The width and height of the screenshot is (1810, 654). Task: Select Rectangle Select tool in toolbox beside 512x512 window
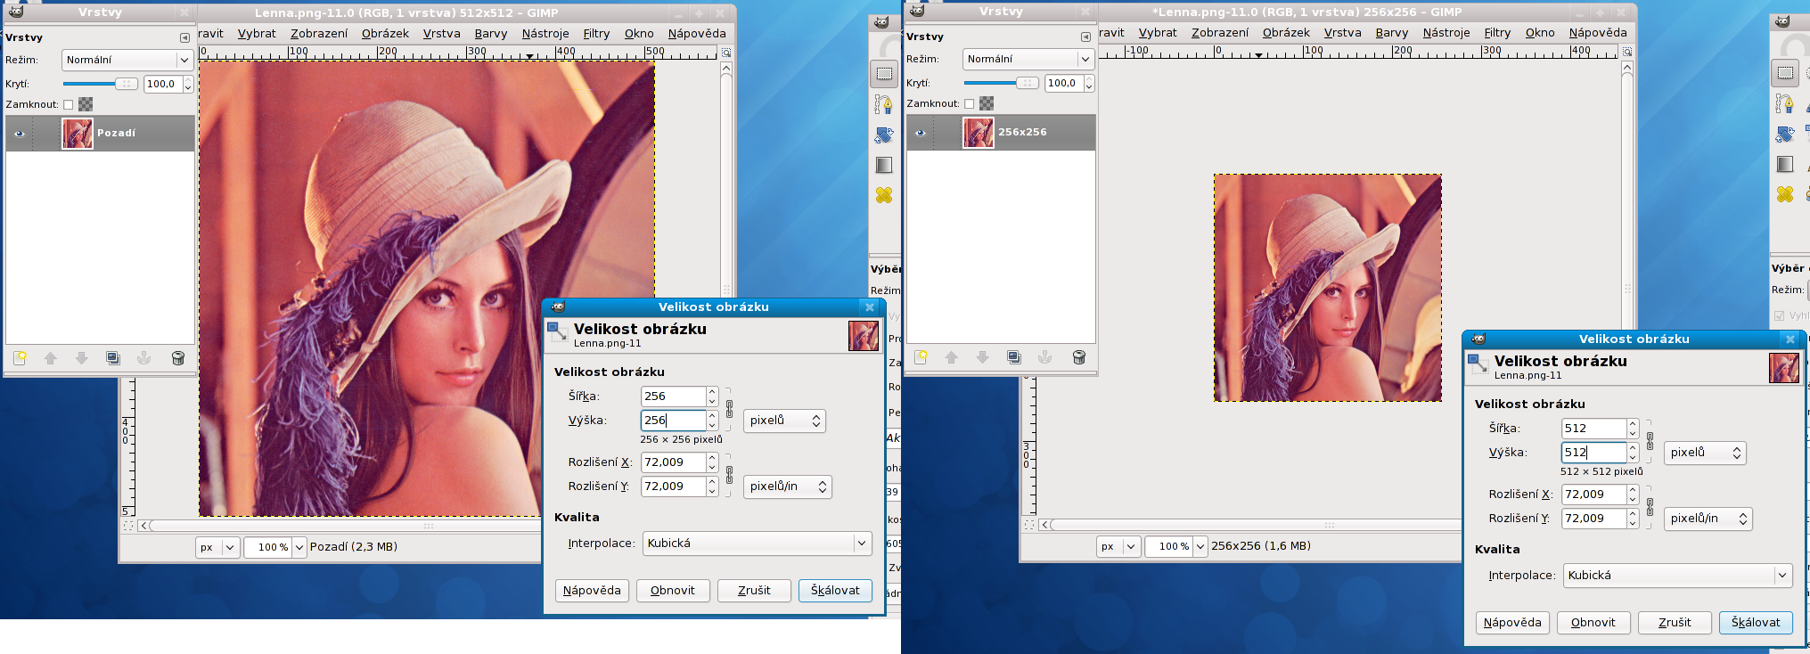[x=884, y=74]
